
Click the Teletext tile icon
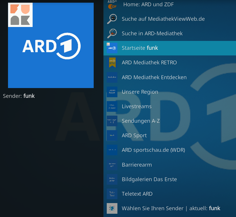point(112,194)
